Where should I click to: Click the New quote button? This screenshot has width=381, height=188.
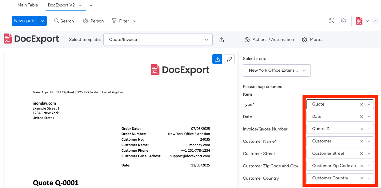point(25,21)
